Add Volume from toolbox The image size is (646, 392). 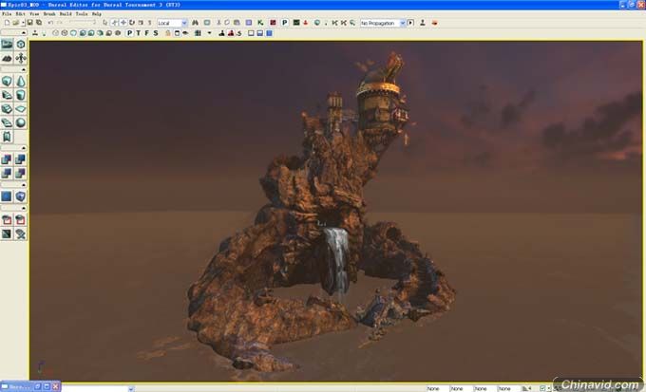pyautogui.click(x=21, y=196)
